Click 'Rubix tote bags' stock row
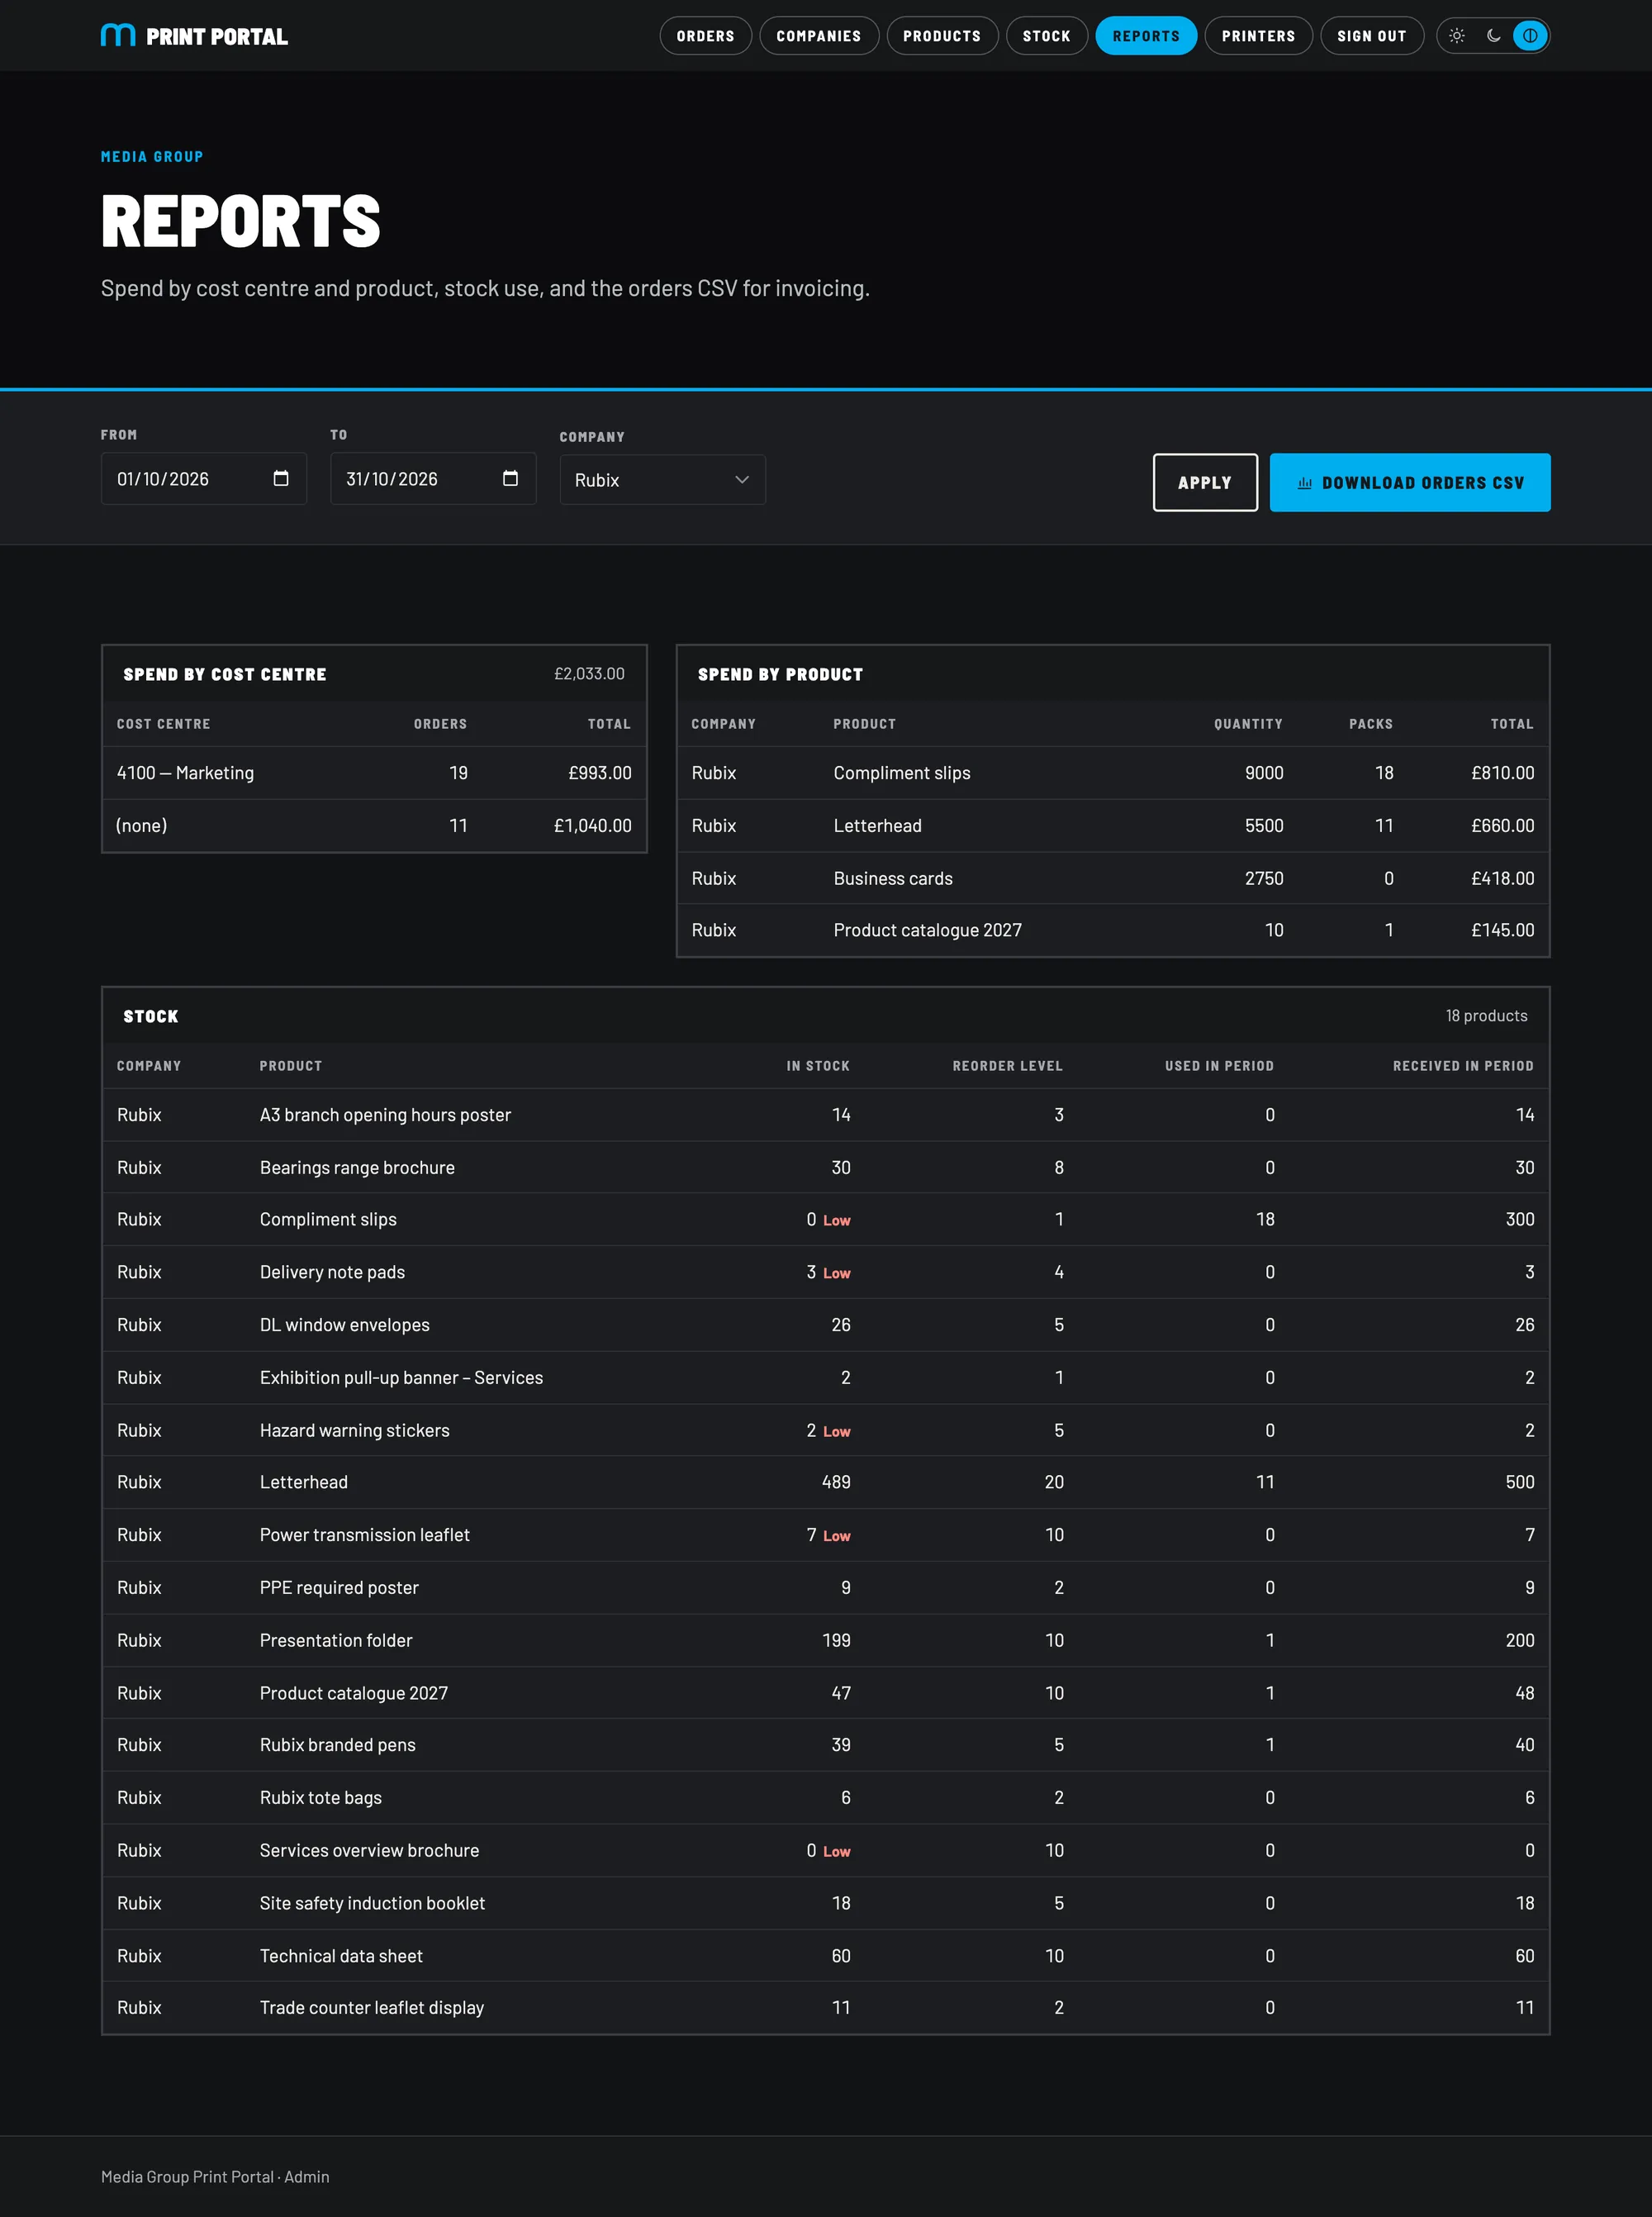Screen dimensions: 1652x2217 point(825,1798)
